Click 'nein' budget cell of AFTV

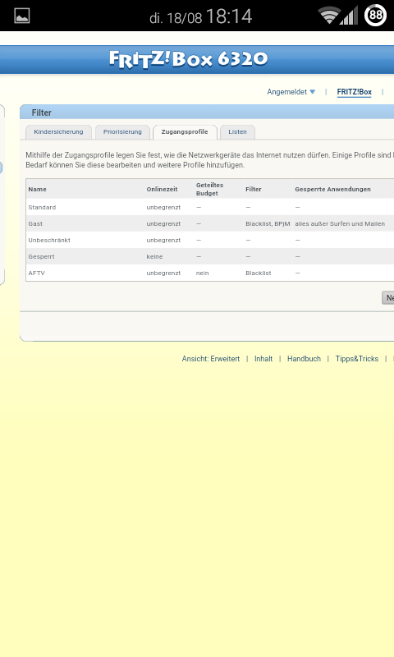[202, 273]
